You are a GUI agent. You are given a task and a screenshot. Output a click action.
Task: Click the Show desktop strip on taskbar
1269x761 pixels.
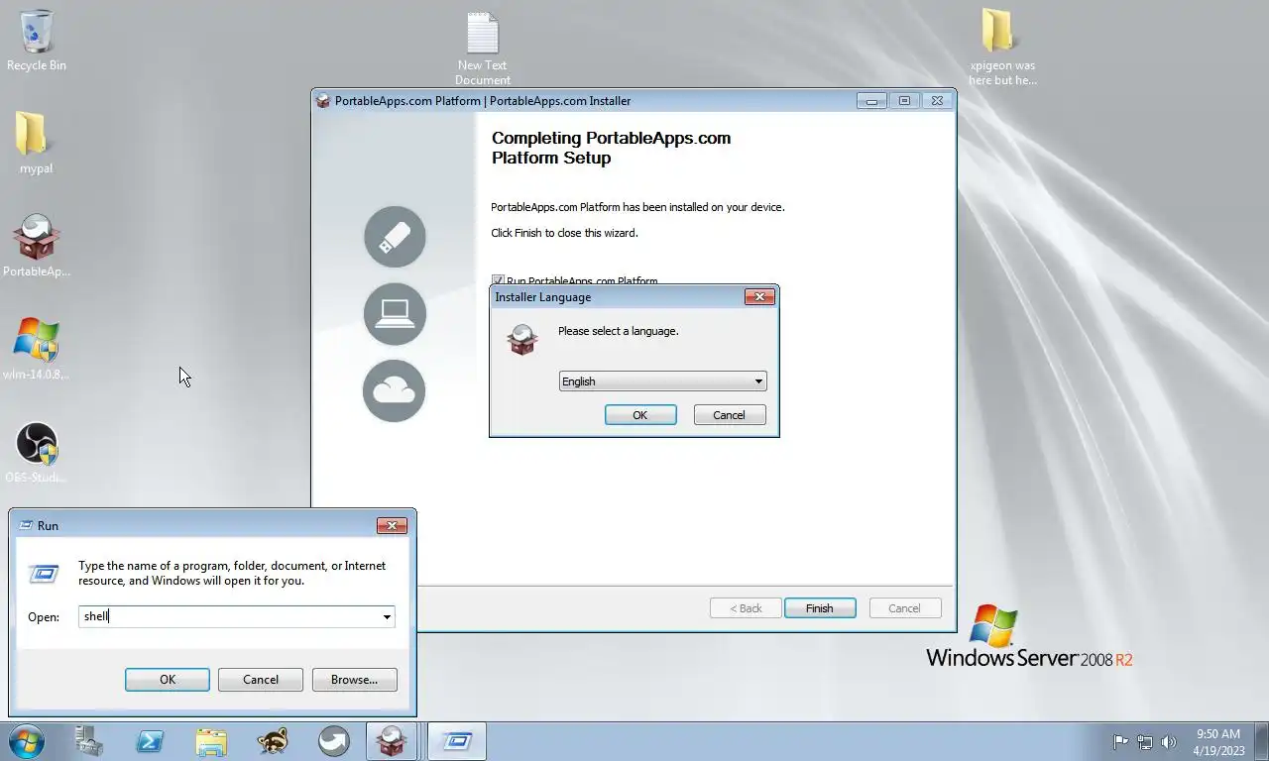tap(1262, 741)
